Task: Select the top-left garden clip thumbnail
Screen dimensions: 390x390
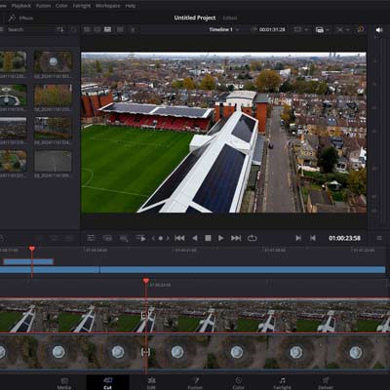Action: point(13,61)
